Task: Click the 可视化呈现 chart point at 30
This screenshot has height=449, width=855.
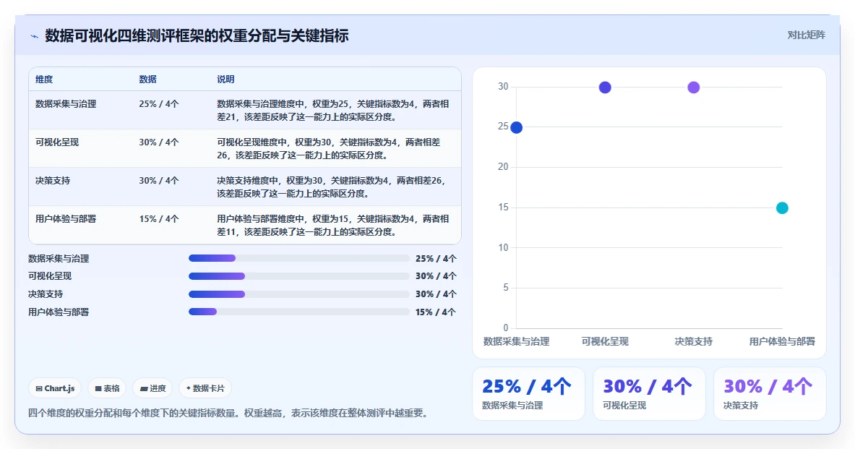Action: pyautogui.click(x=605, y=87)
